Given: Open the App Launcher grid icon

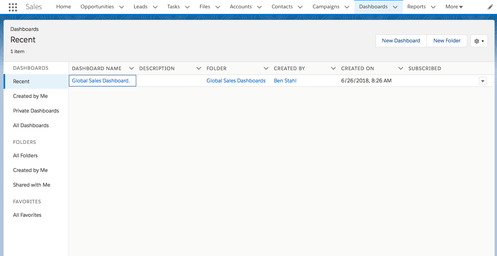Looking at the screenshot, I should pos(13,7).
